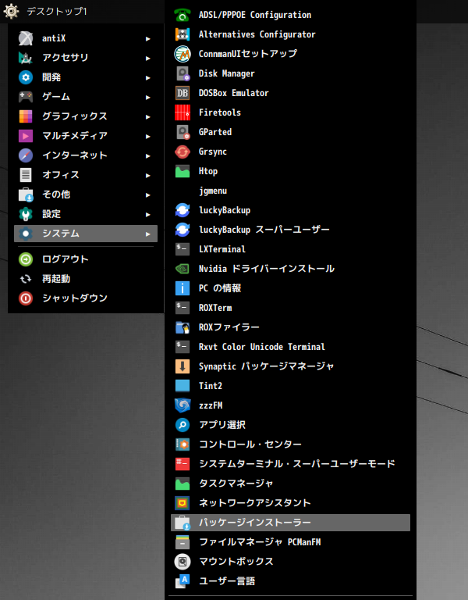Choose ログアウト from the menu
468x600 pixels.
[86, 259]
